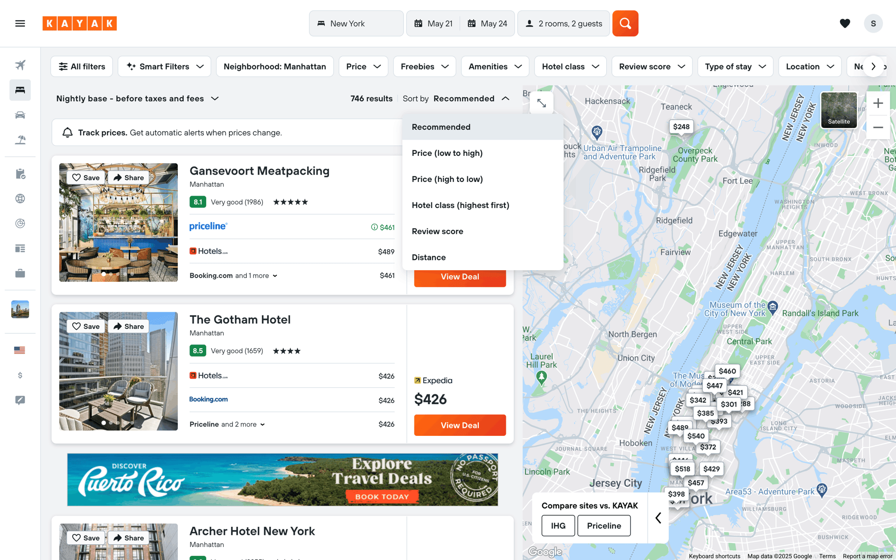Open the US flag region selector
The image size is (896, 560).
coord(20,350)
